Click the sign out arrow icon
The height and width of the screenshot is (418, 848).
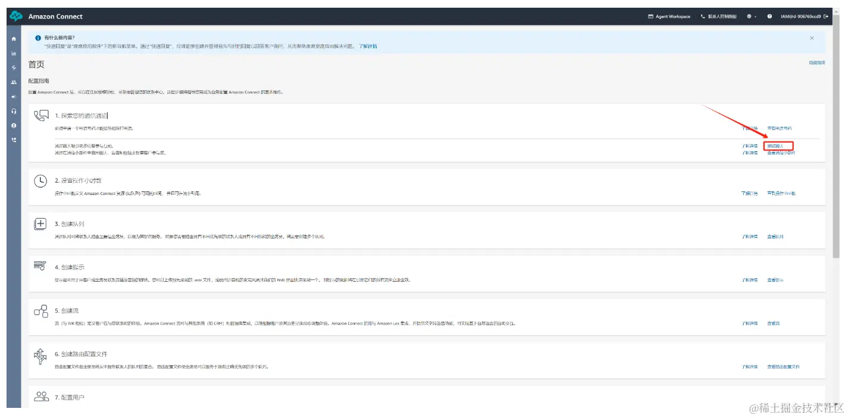[826, 17]
